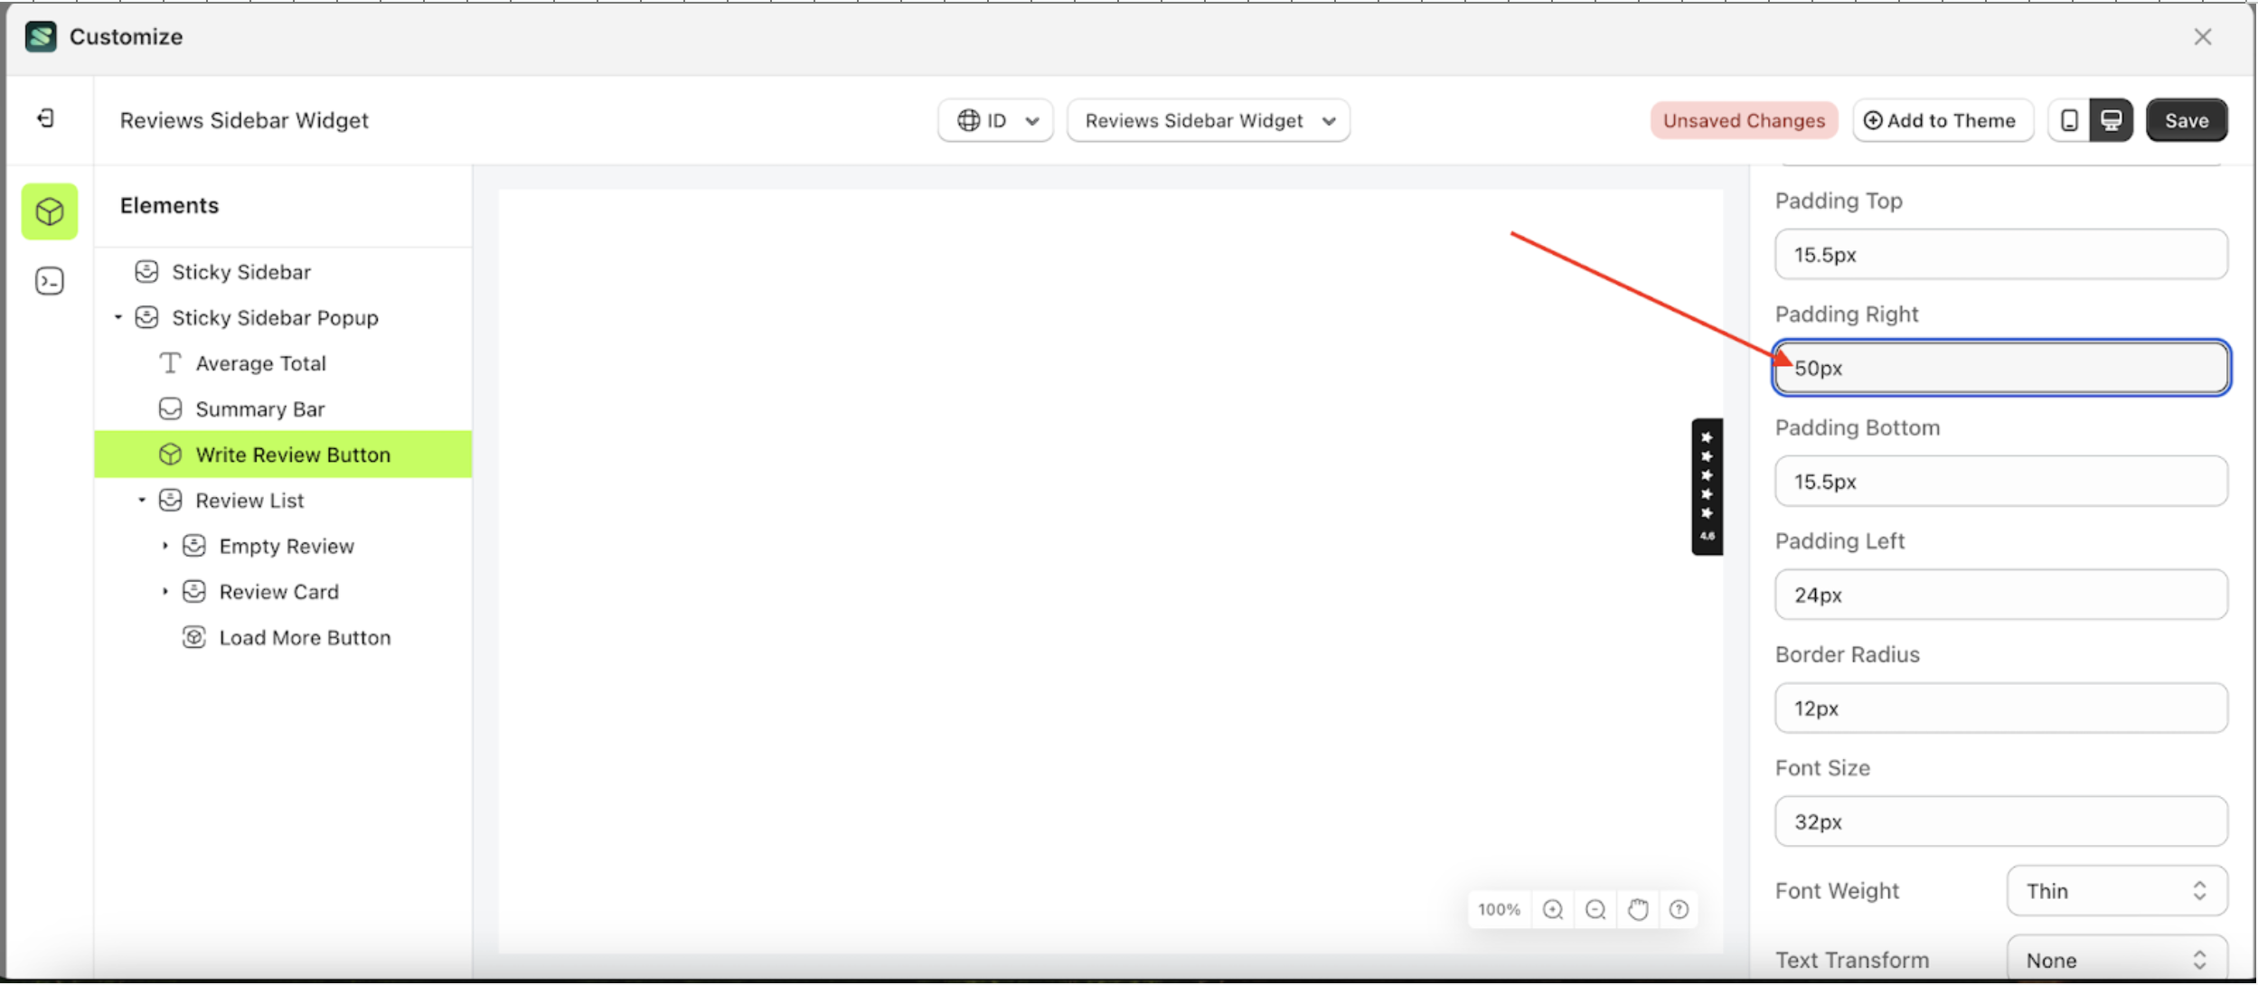Click the Save button
The height and width of the screenshot is (985, 2258).
(2187, 119)
